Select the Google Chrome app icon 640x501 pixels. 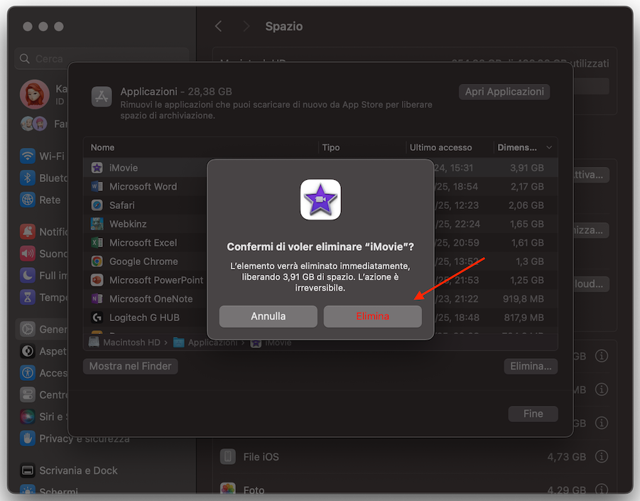[95, 261]
